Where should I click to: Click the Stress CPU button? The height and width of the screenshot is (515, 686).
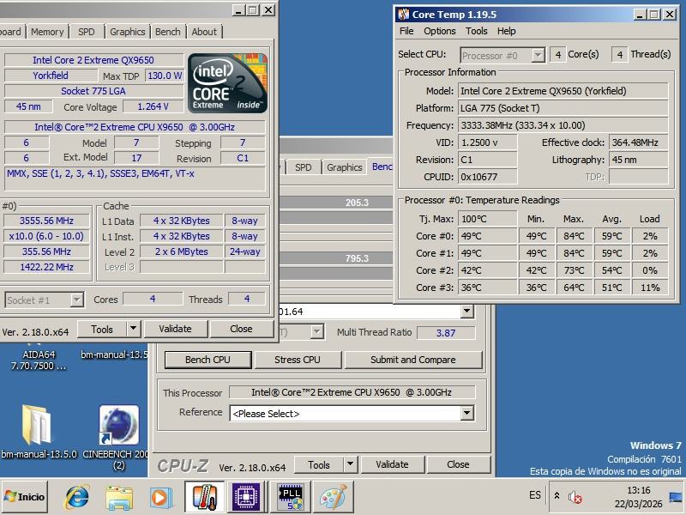(298, 360)
